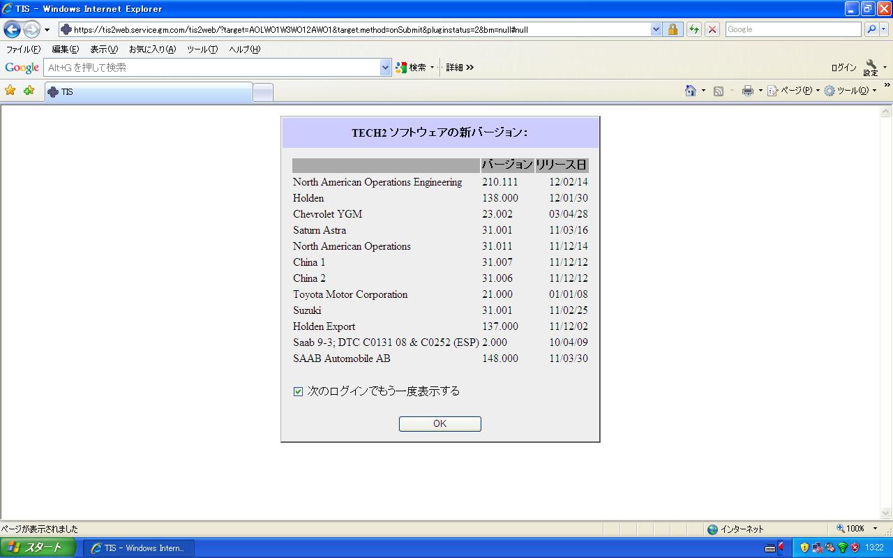Click the 13:22 system clock

pyautogui.click(x=875, y=548)
